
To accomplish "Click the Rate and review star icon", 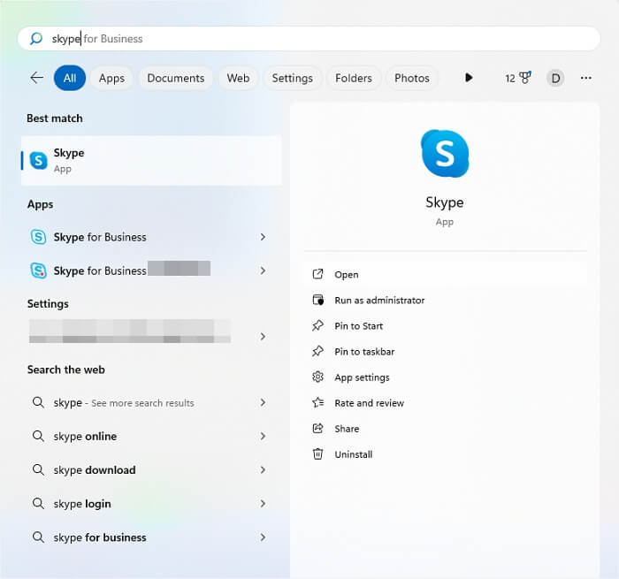I will coord(317,402).
